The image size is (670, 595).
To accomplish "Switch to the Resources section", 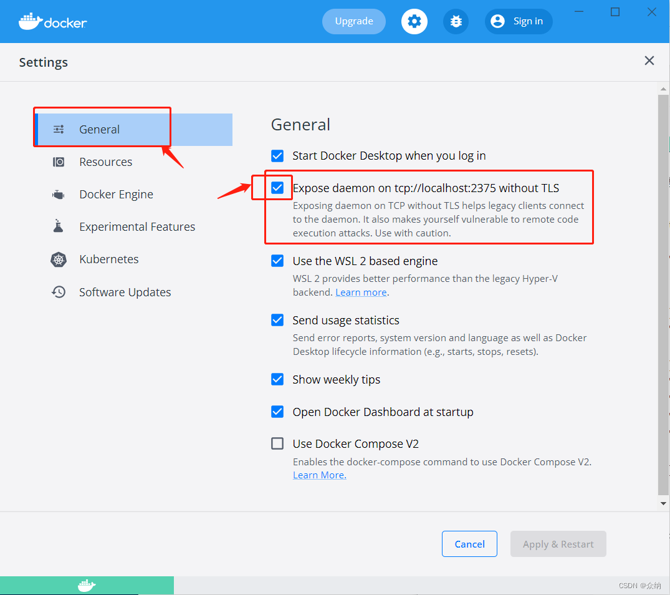I will [105, 162].
